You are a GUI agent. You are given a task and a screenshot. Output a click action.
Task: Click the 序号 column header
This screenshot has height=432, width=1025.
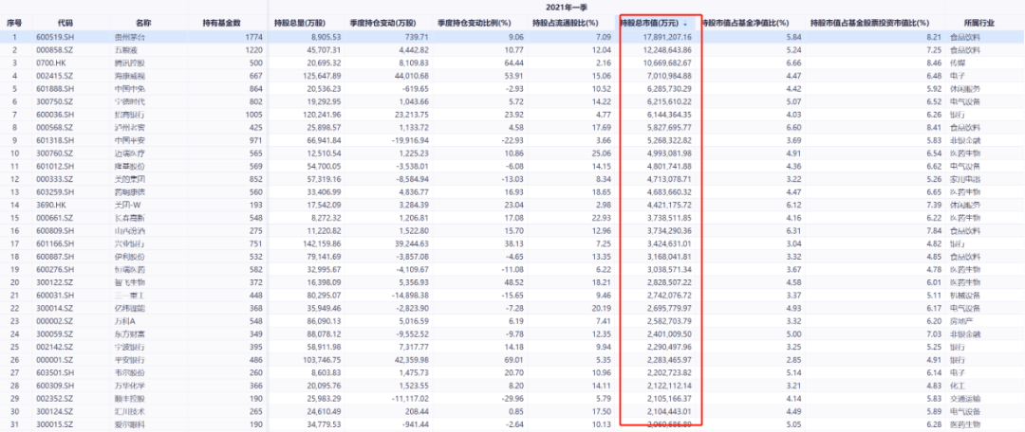click(14, 23)
